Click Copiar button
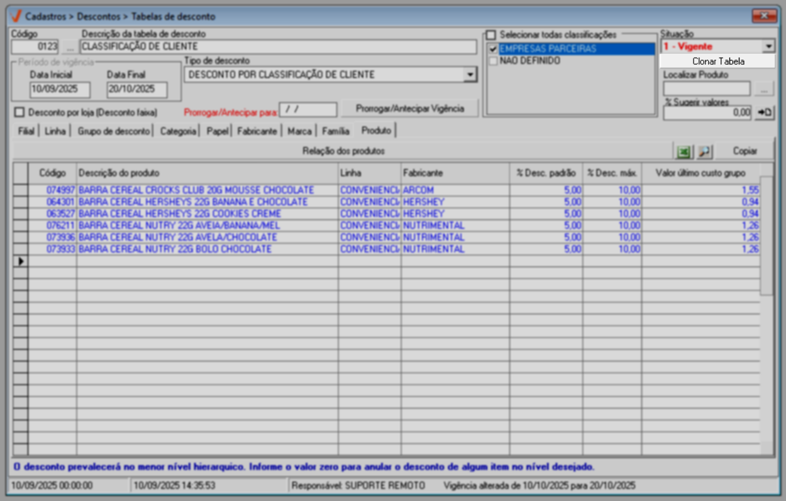 coord(744,151)
